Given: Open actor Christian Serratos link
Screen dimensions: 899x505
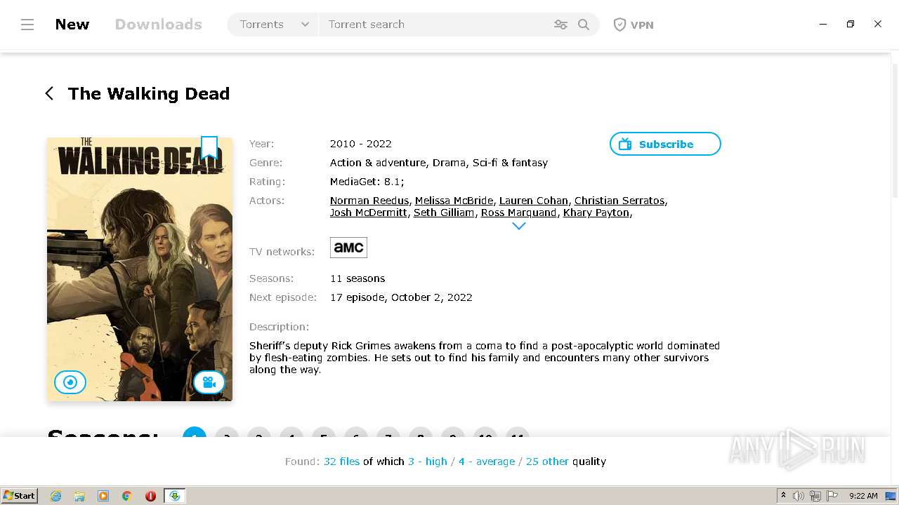Looking at the screenshot, I should click(619, 201).
